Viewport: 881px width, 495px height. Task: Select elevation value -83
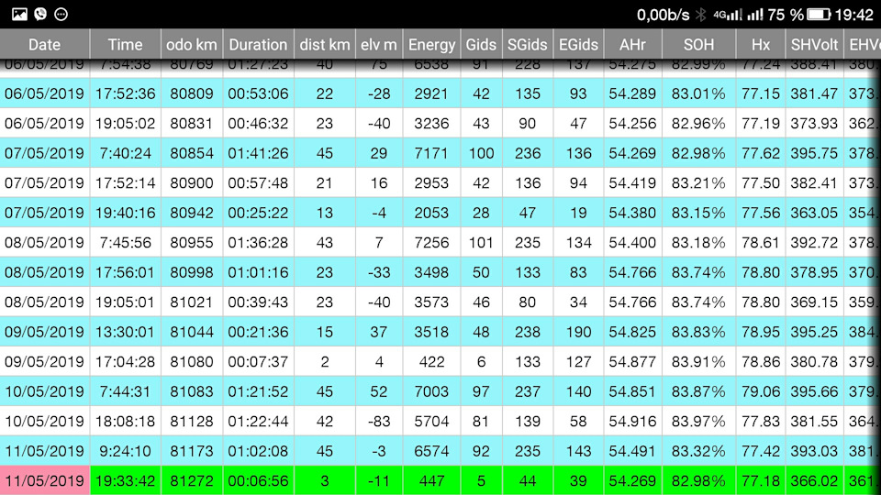point(379,422)
